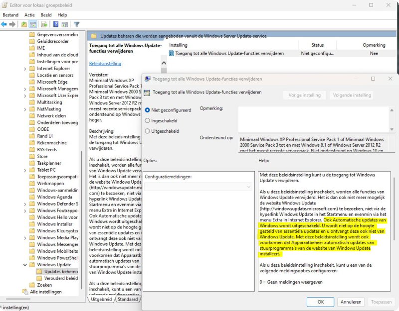Click the folder icon next to IME
Screen dimensions: 399x311
pos(32,48)
